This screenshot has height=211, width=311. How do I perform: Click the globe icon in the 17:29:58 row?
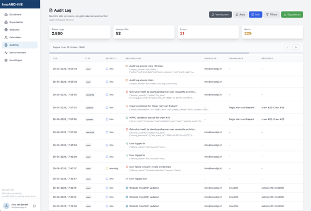click(x=127, y=206)
